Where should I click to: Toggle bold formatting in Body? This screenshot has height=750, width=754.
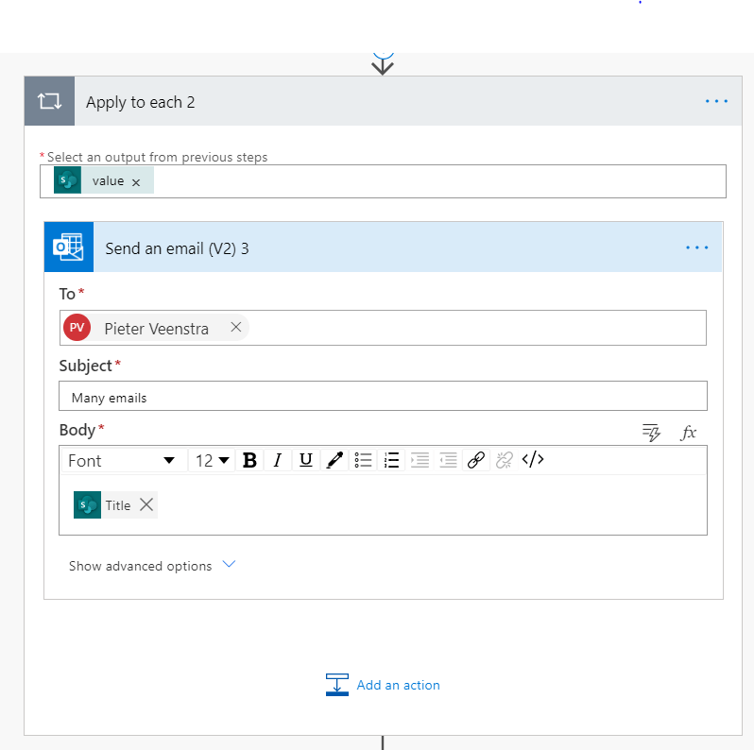pyautogui.click(x=249, y=461)
